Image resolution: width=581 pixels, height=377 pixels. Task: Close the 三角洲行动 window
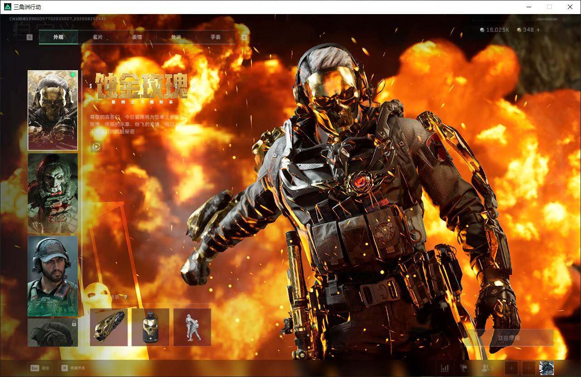tap(570, 7)
